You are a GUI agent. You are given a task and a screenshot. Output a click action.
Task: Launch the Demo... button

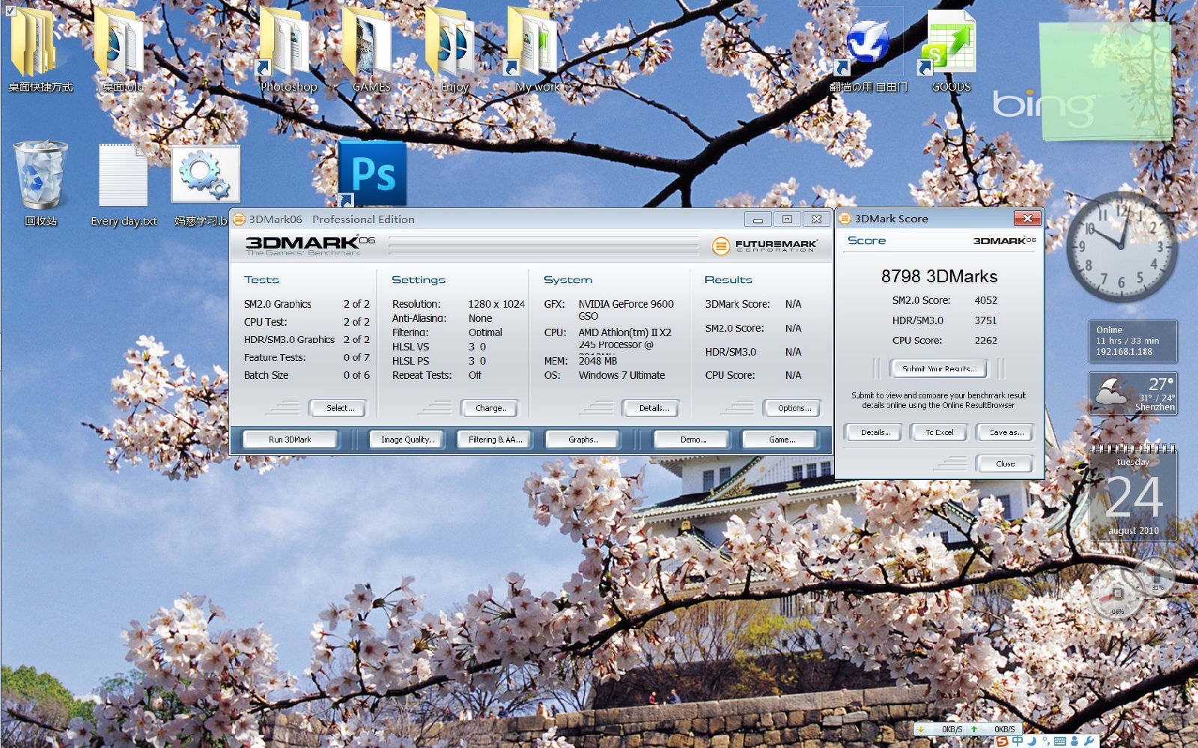point(693,440)
